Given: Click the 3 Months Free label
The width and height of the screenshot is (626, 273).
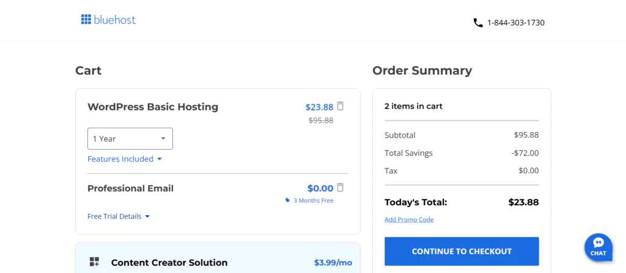Looking at the screenshot, I should pyautogui.click(x=314, y=200).
